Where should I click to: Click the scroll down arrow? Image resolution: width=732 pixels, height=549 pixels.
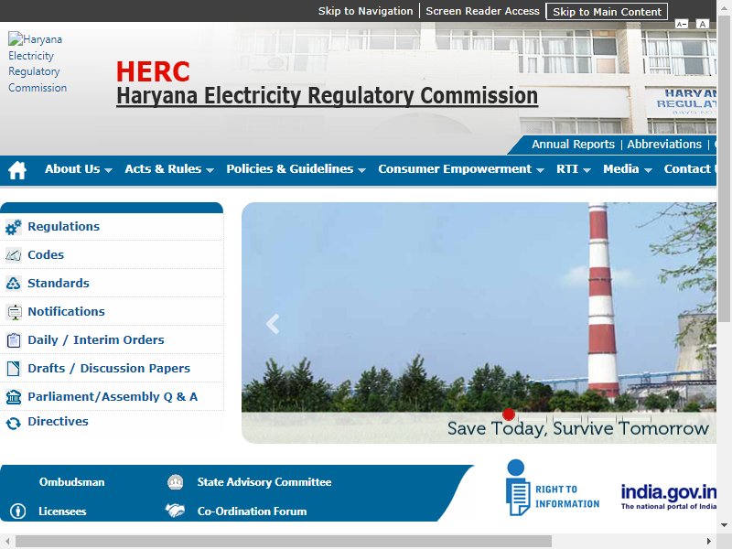pos(724,525)
